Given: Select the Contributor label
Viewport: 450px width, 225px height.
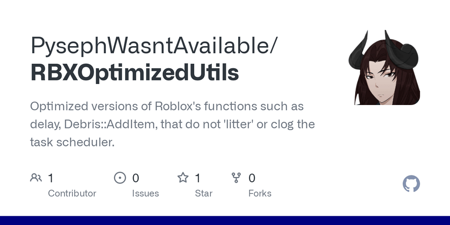Looking at the screenshot, I should point(72,193).
